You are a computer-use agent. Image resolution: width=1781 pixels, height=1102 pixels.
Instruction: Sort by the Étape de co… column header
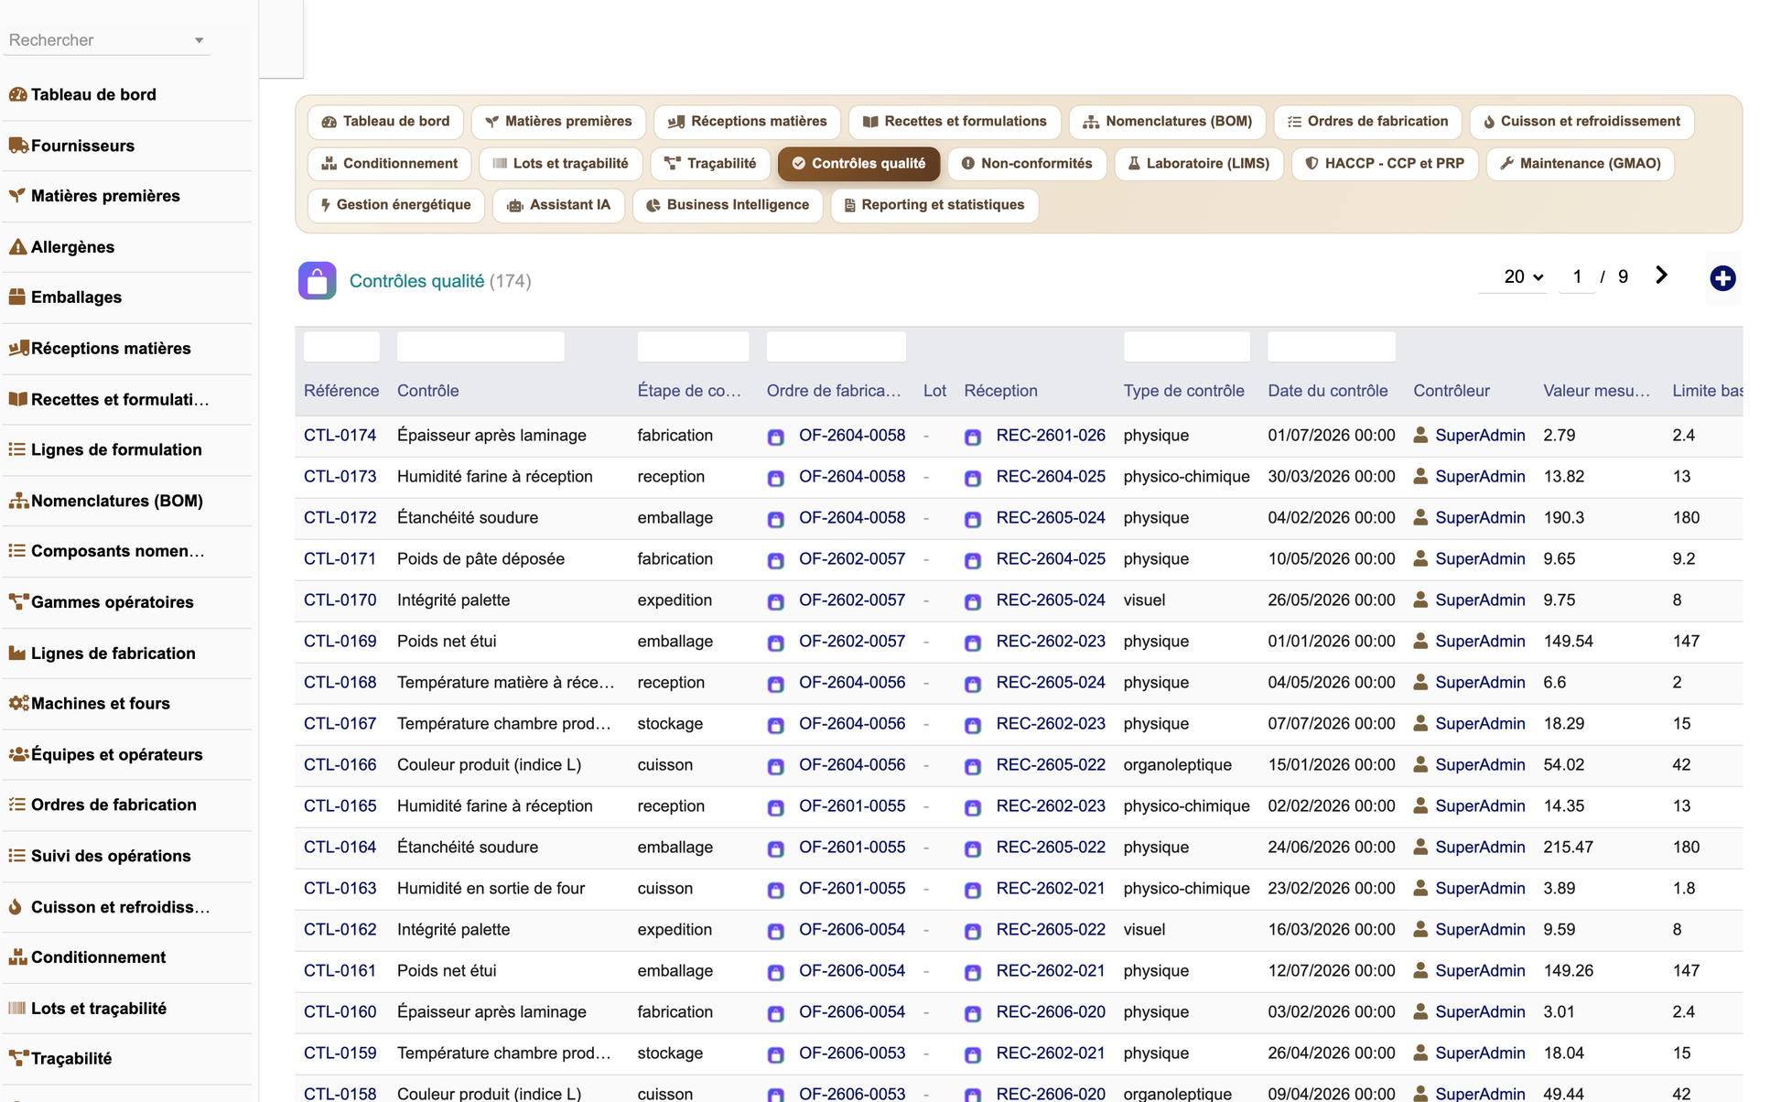689,391
